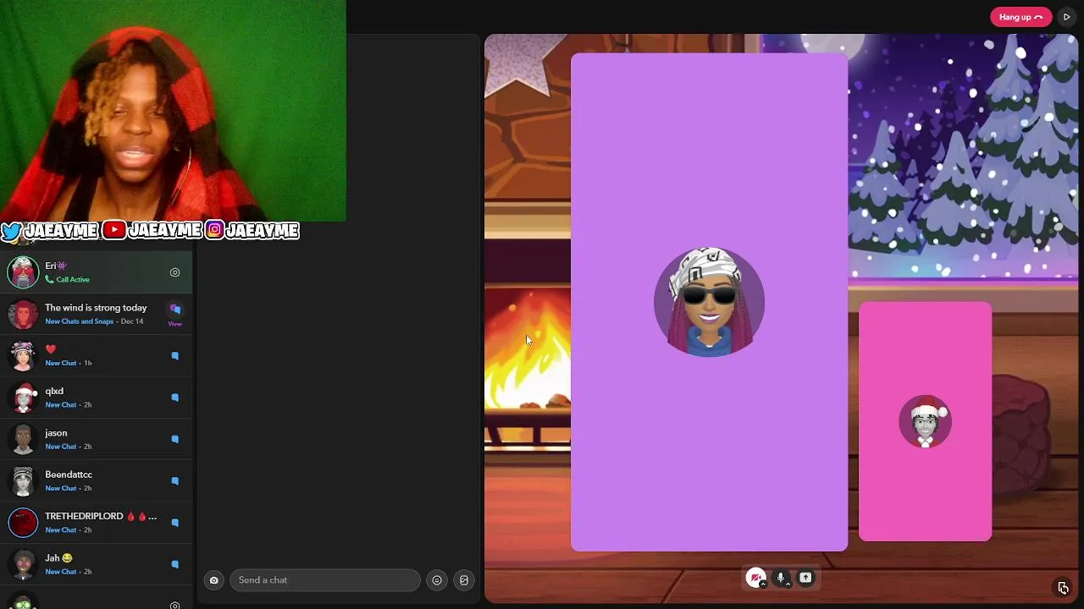The image size is (1084, 609).
Task: Click blue chat icon on TRETHEDRIPLORD row
Action: (175, 523)
